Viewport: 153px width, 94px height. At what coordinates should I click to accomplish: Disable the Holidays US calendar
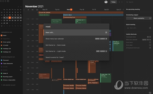point(2,52)
